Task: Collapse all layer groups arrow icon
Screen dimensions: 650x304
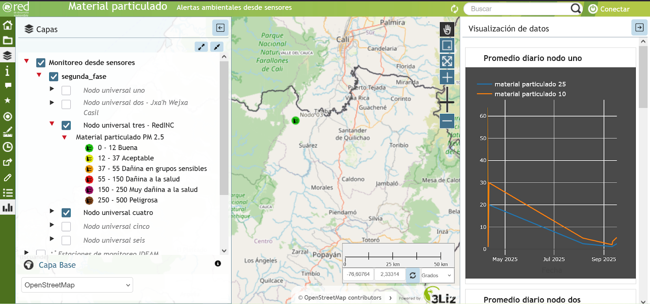Action: (217, 47)
